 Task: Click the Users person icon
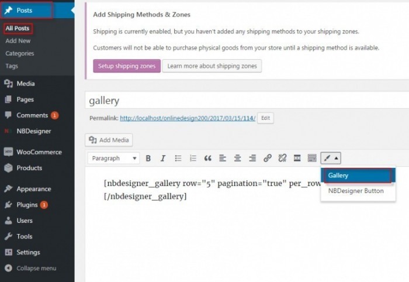[x=8, y=221]
